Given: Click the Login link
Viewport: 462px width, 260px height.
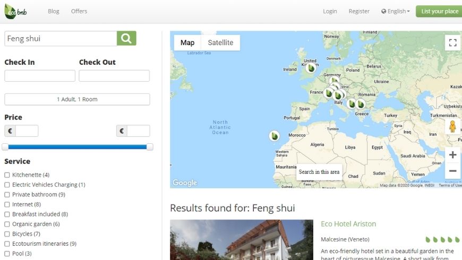Looking at the screenshot, I should (x=330, y=11).
